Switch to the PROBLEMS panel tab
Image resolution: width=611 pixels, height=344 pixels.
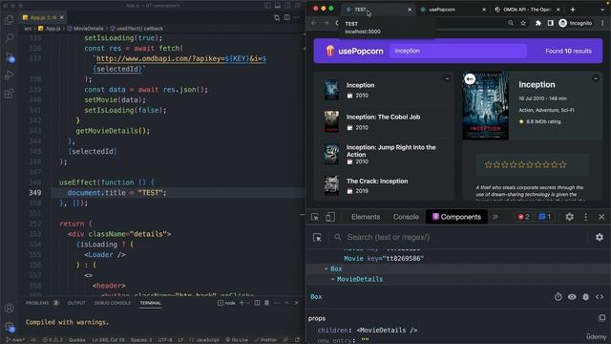[x=37, y=303]
